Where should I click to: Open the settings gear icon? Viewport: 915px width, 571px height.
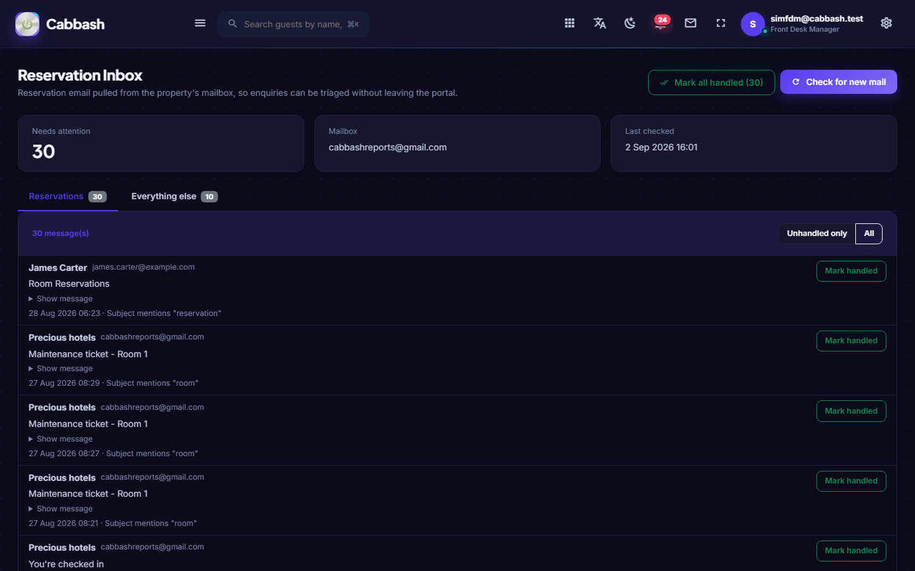[886, 23]
